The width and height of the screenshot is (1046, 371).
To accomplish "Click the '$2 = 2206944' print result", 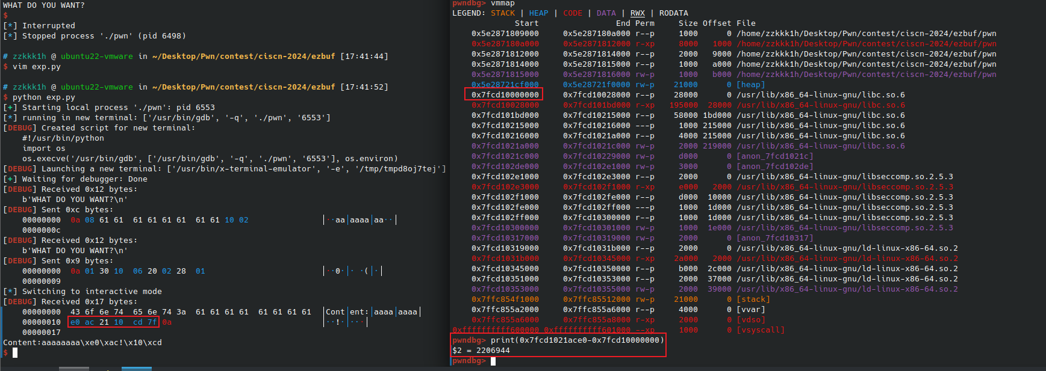I will 481,351.
